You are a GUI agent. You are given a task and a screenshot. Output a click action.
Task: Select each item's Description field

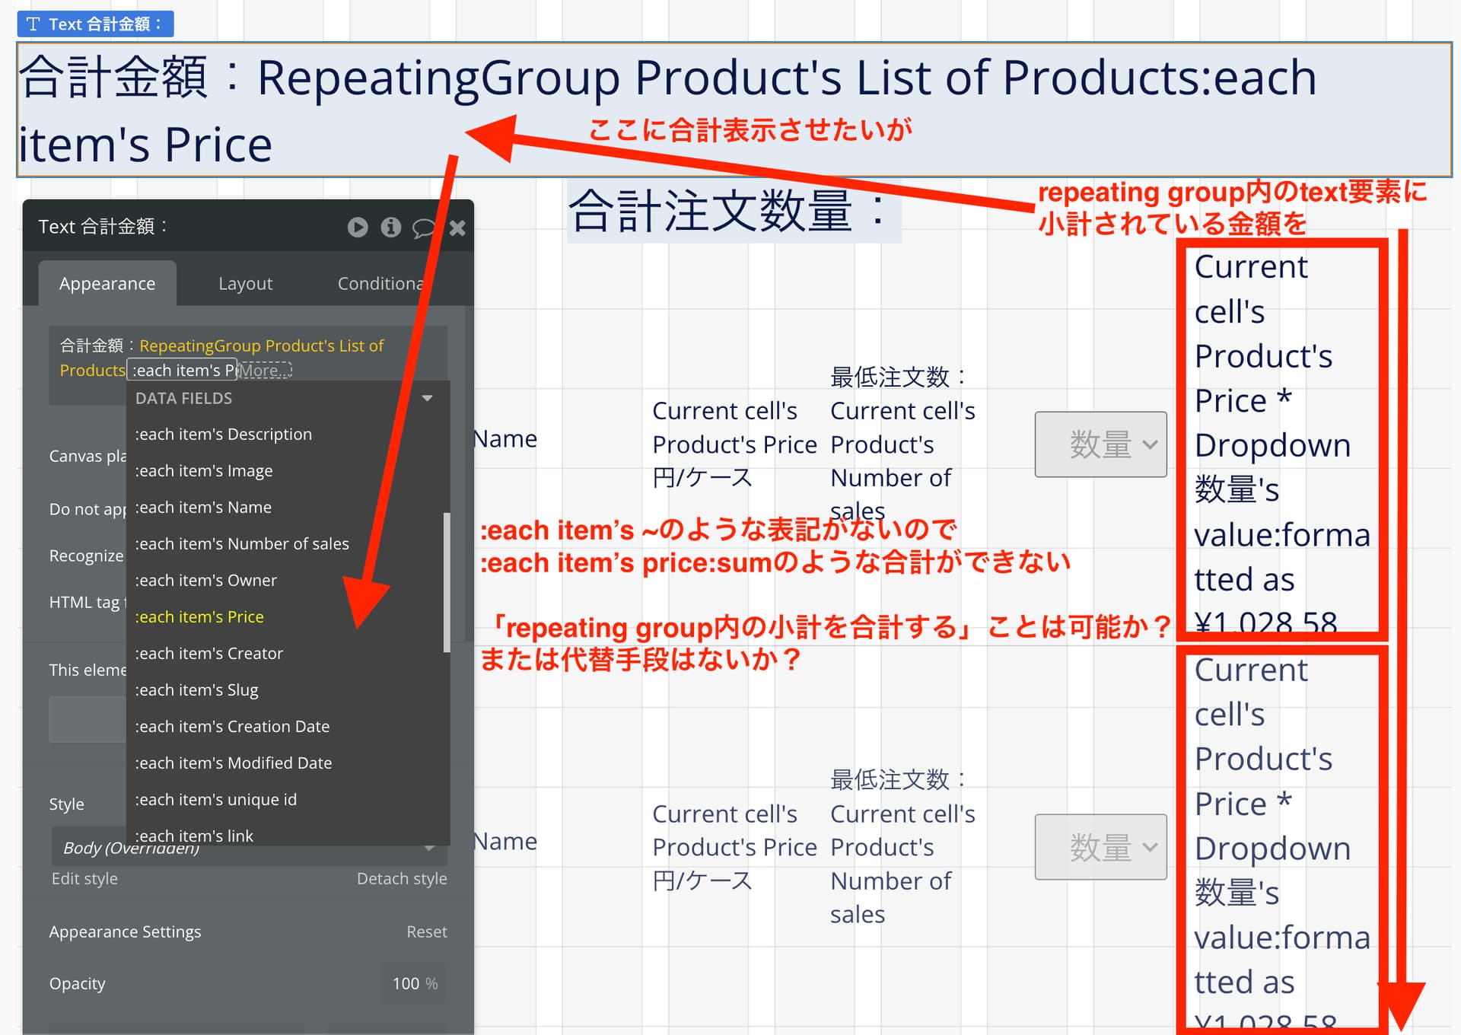224,434
